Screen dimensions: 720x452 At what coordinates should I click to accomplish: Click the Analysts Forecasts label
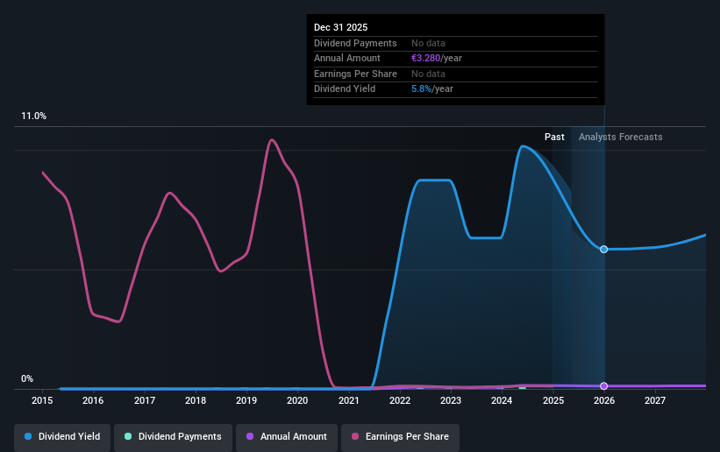pyautogui.click(x=620, y=137)
